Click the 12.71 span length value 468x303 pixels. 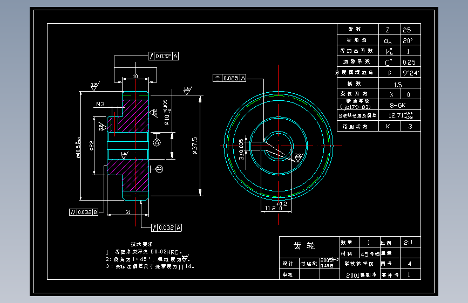click(x=400, y=115)
